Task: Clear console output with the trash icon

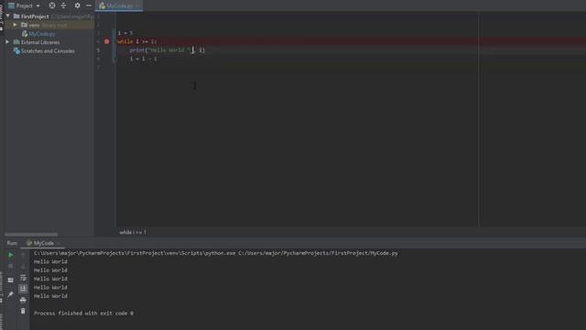Action: point(23,311)
